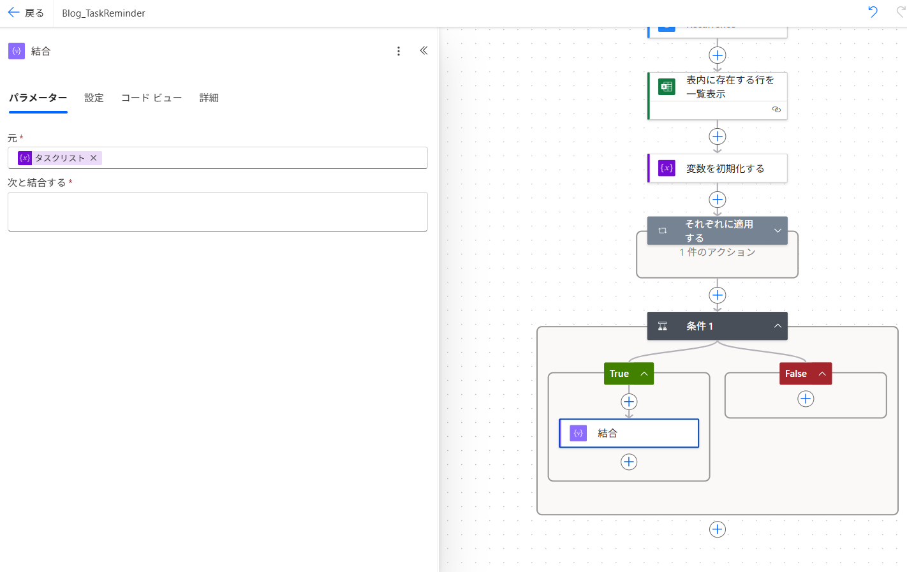Click the connection link icon on Excel action

[776, 110]
